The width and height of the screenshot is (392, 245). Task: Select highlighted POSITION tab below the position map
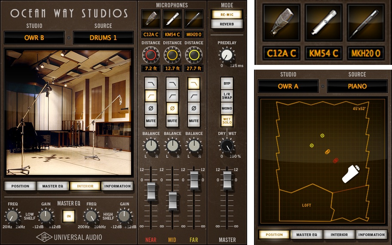(274, 235)
